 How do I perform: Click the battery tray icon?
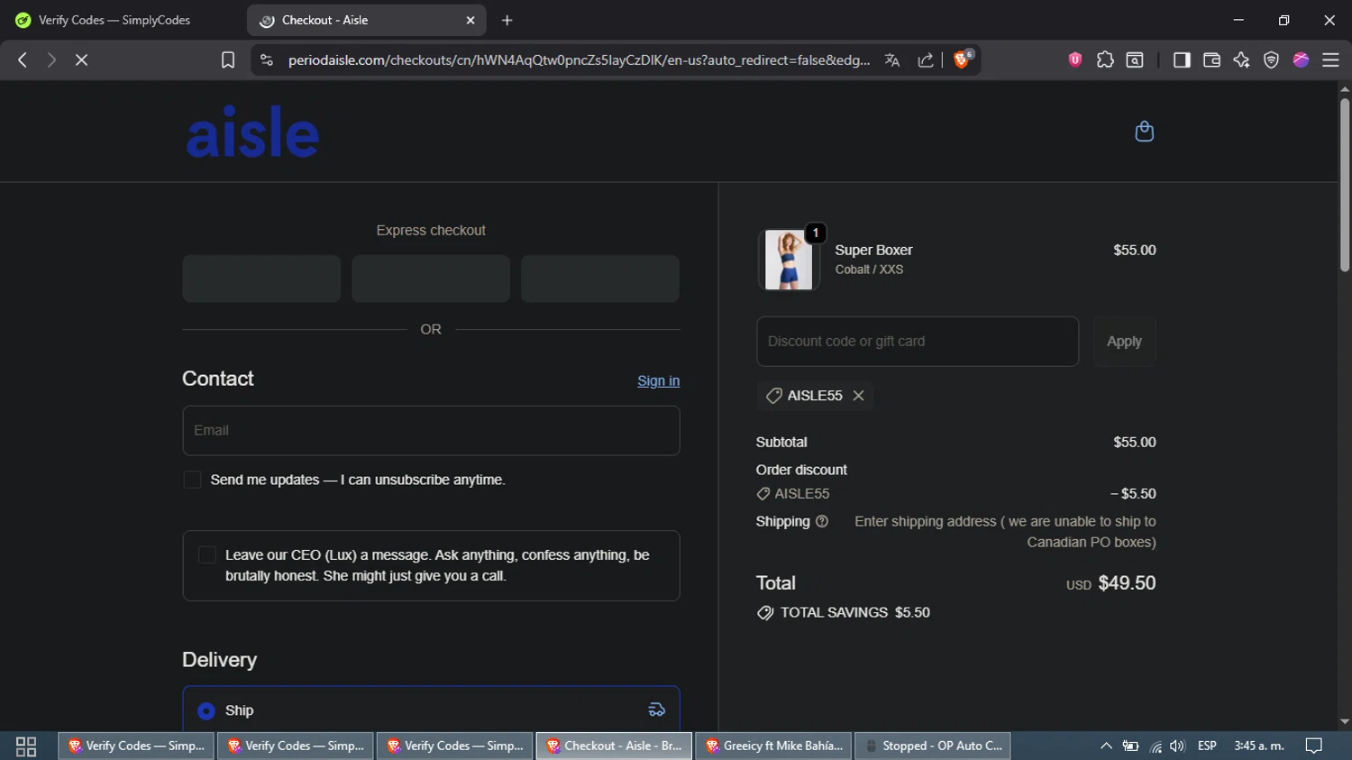click(1130, 746)
